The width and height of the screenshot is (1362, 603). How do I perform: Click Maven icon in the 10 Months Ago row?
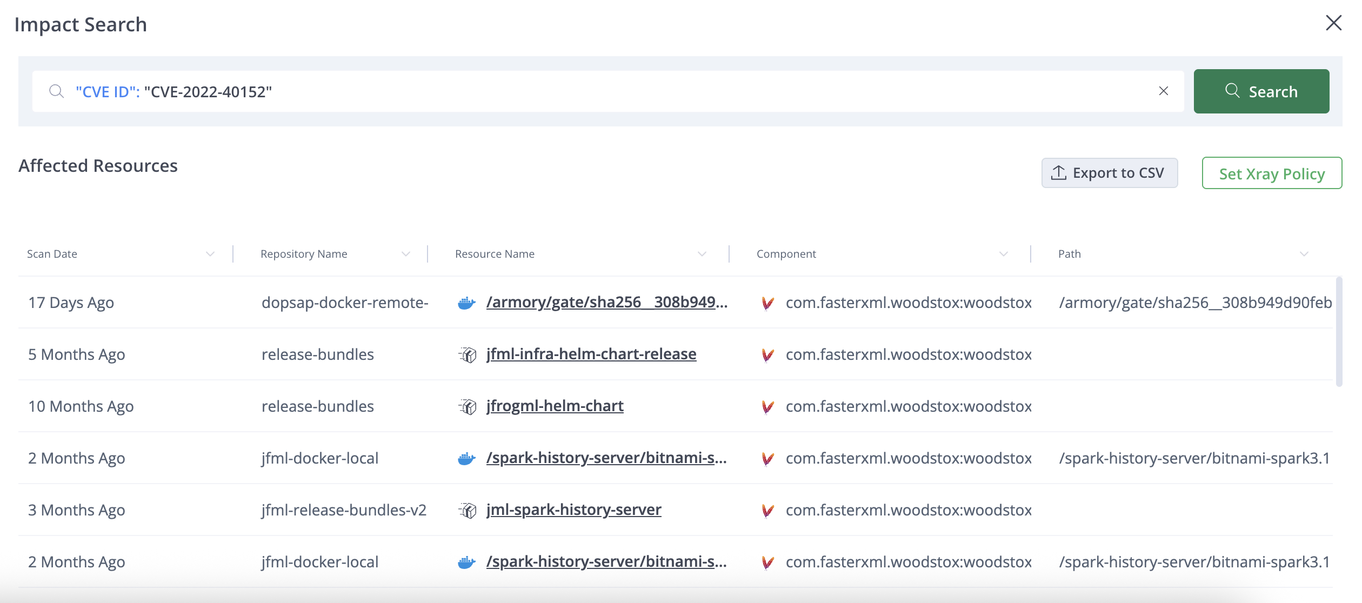tap(767, 407)
